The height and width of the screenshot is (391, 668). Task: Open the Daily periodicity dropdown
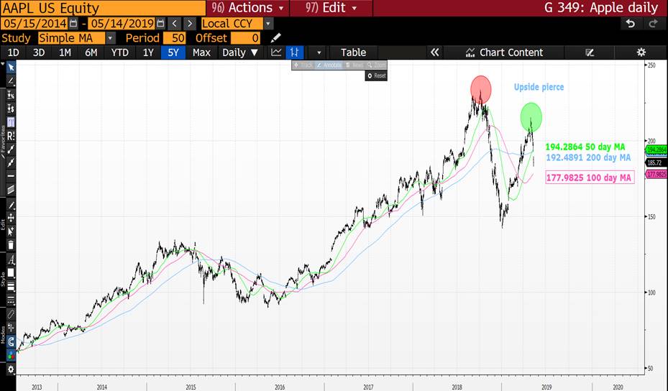[240, 52]
